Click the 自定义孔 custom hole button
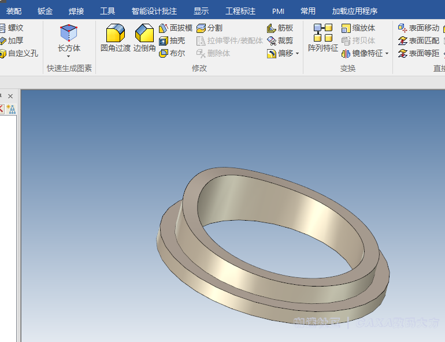Viewport: 445px width, 342px height. 18,53
